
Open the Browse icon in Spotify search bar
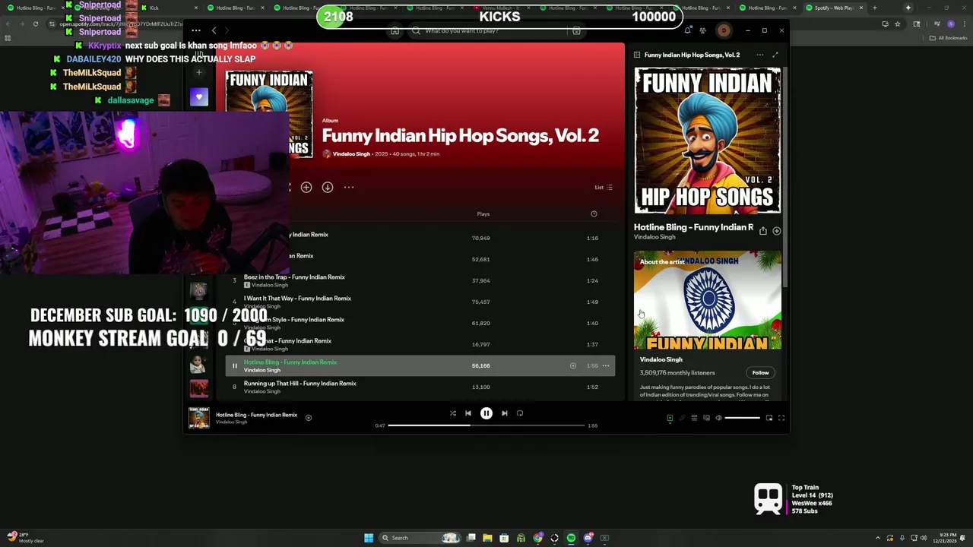coord(576,31)
